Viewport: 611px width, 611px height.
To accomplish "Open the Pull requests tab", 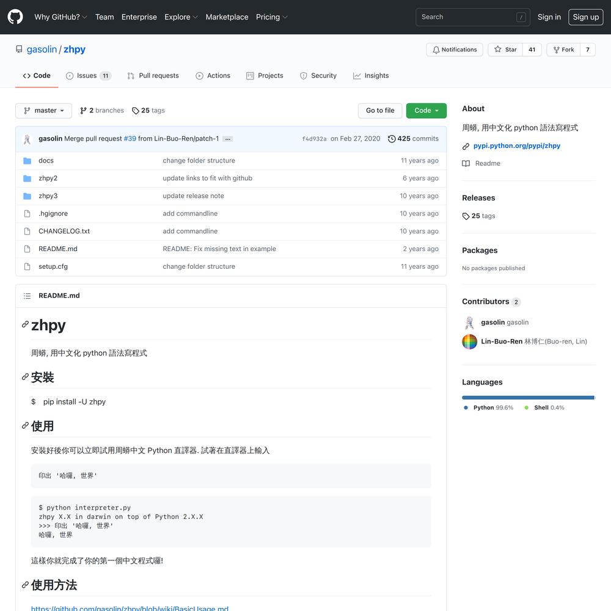I will point(153,76).
